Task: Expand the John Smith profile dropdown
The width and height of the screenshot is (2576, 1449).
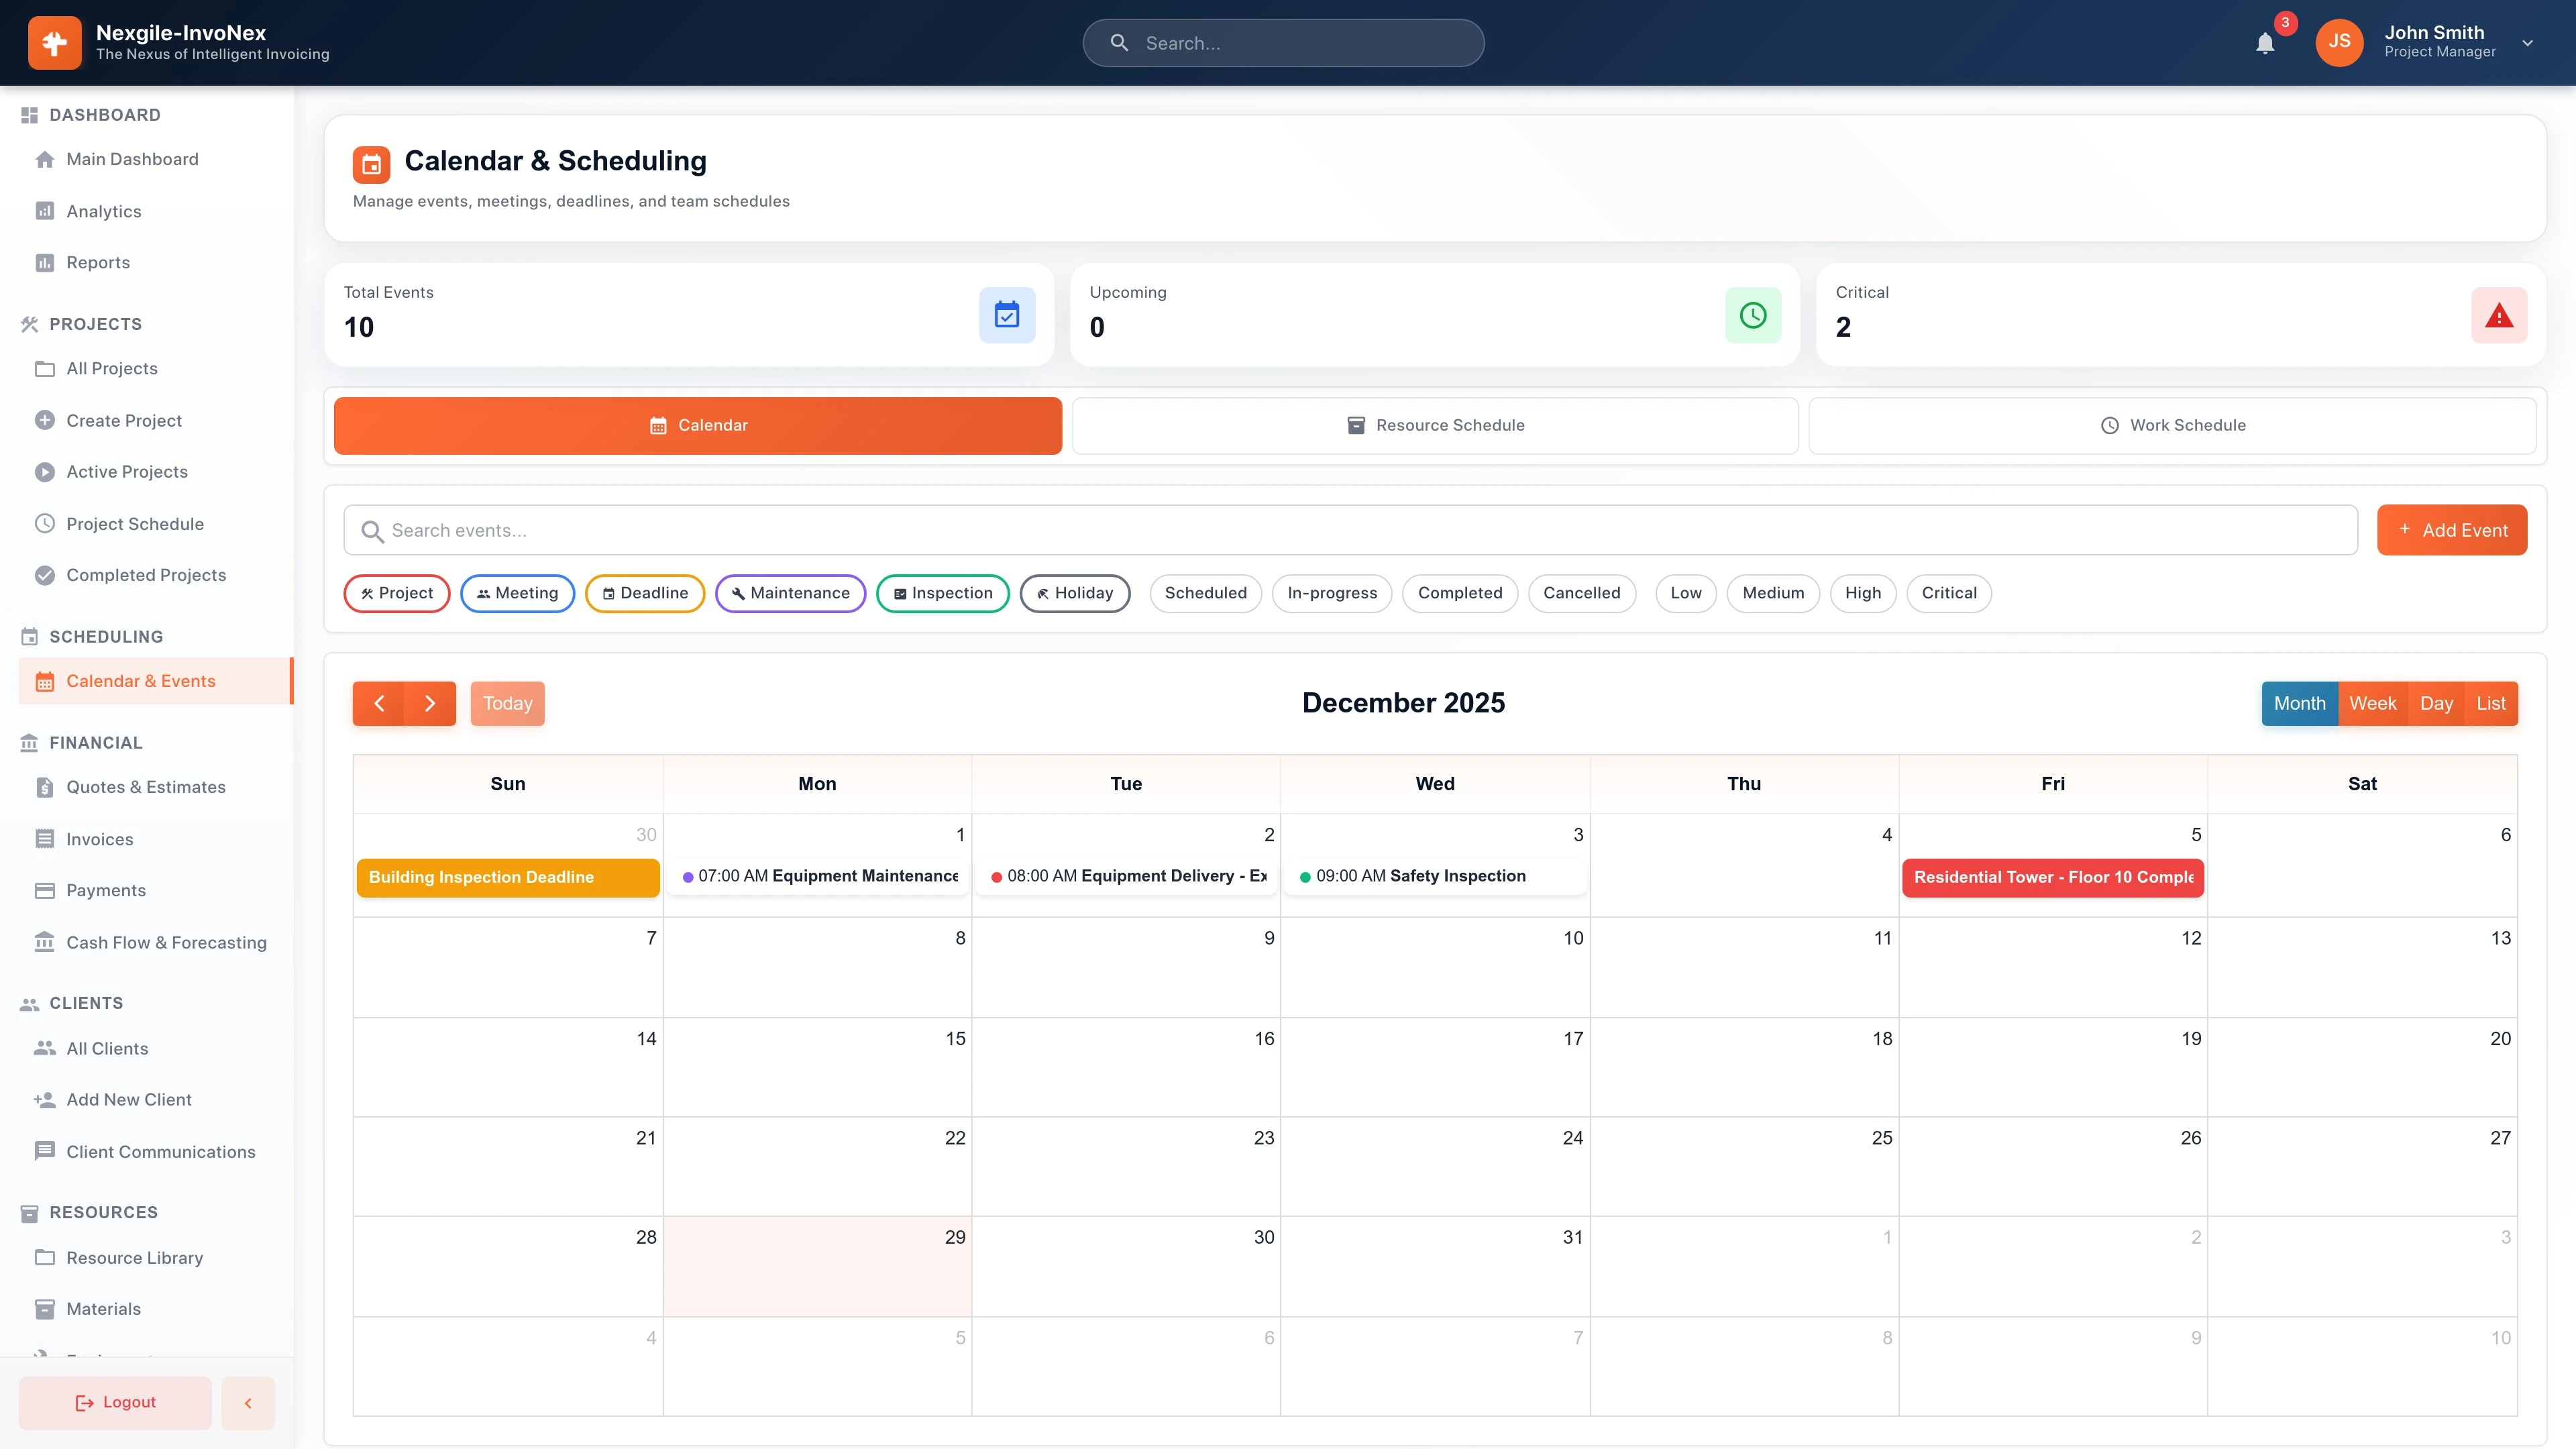Action: 2528,43
